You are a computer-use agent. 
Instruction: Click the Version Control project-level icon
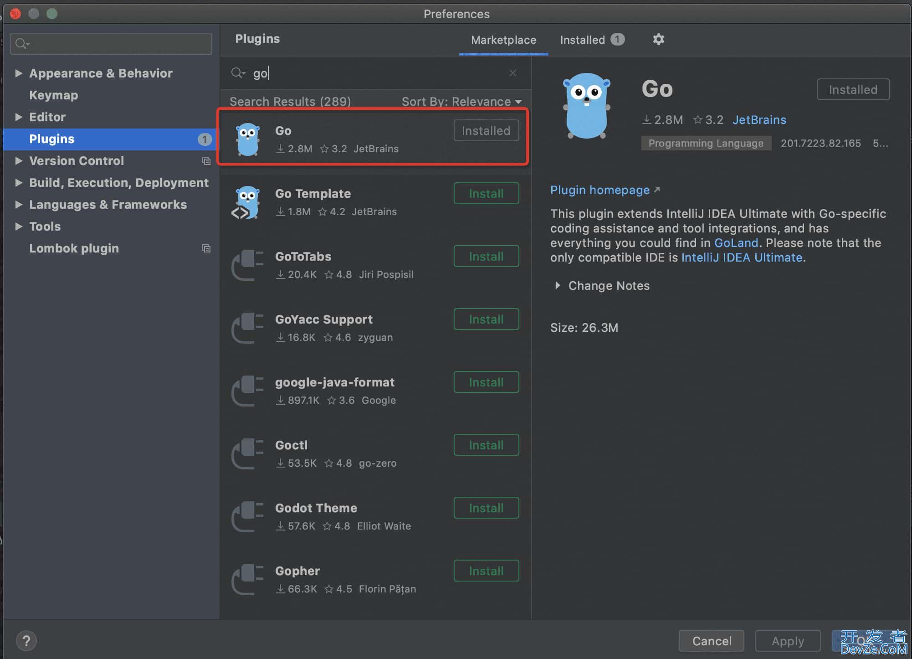point(206,161)
